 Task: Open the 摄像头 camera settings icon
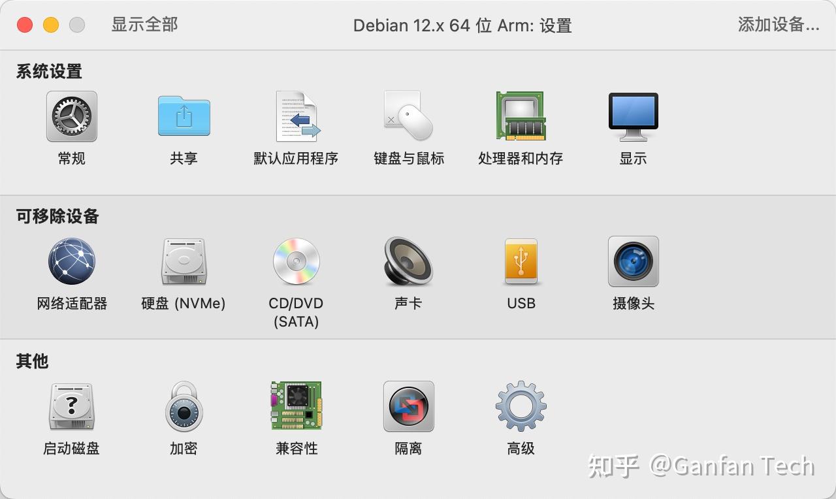point(633,261)
